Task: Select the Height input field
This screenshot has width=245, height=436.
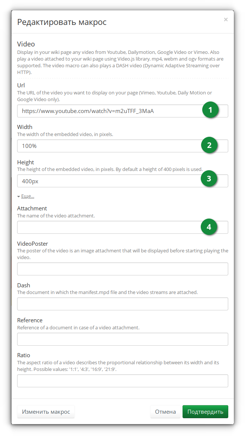Action: (x=108, y=181)
